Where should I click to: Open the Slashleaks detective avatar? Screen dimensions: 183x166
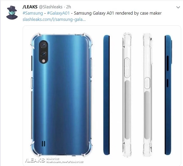[x=12, y=12]
